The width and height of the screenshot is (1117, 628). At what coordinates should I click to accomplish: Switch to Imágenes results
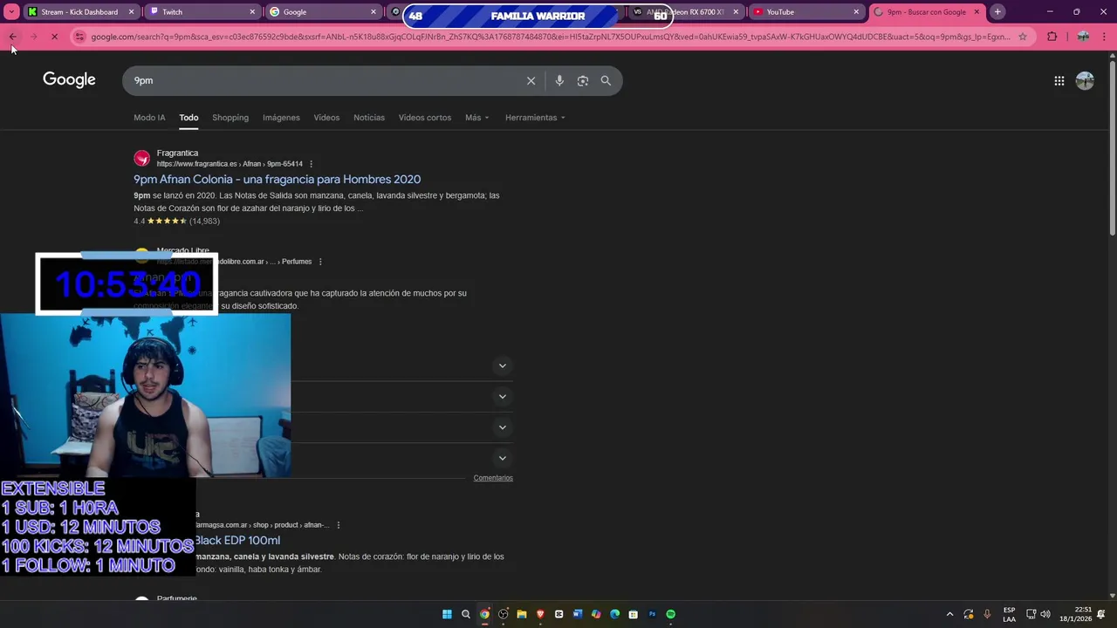tap(281, 118)
